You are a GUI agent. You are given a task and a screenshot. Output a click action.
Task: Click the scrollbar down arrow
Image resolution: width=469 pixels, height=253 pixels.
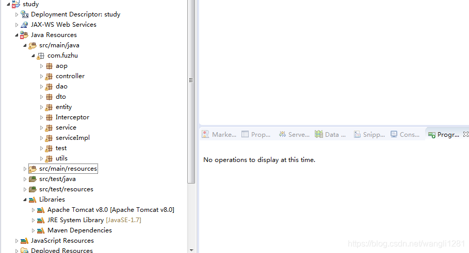tap(191, 250)
